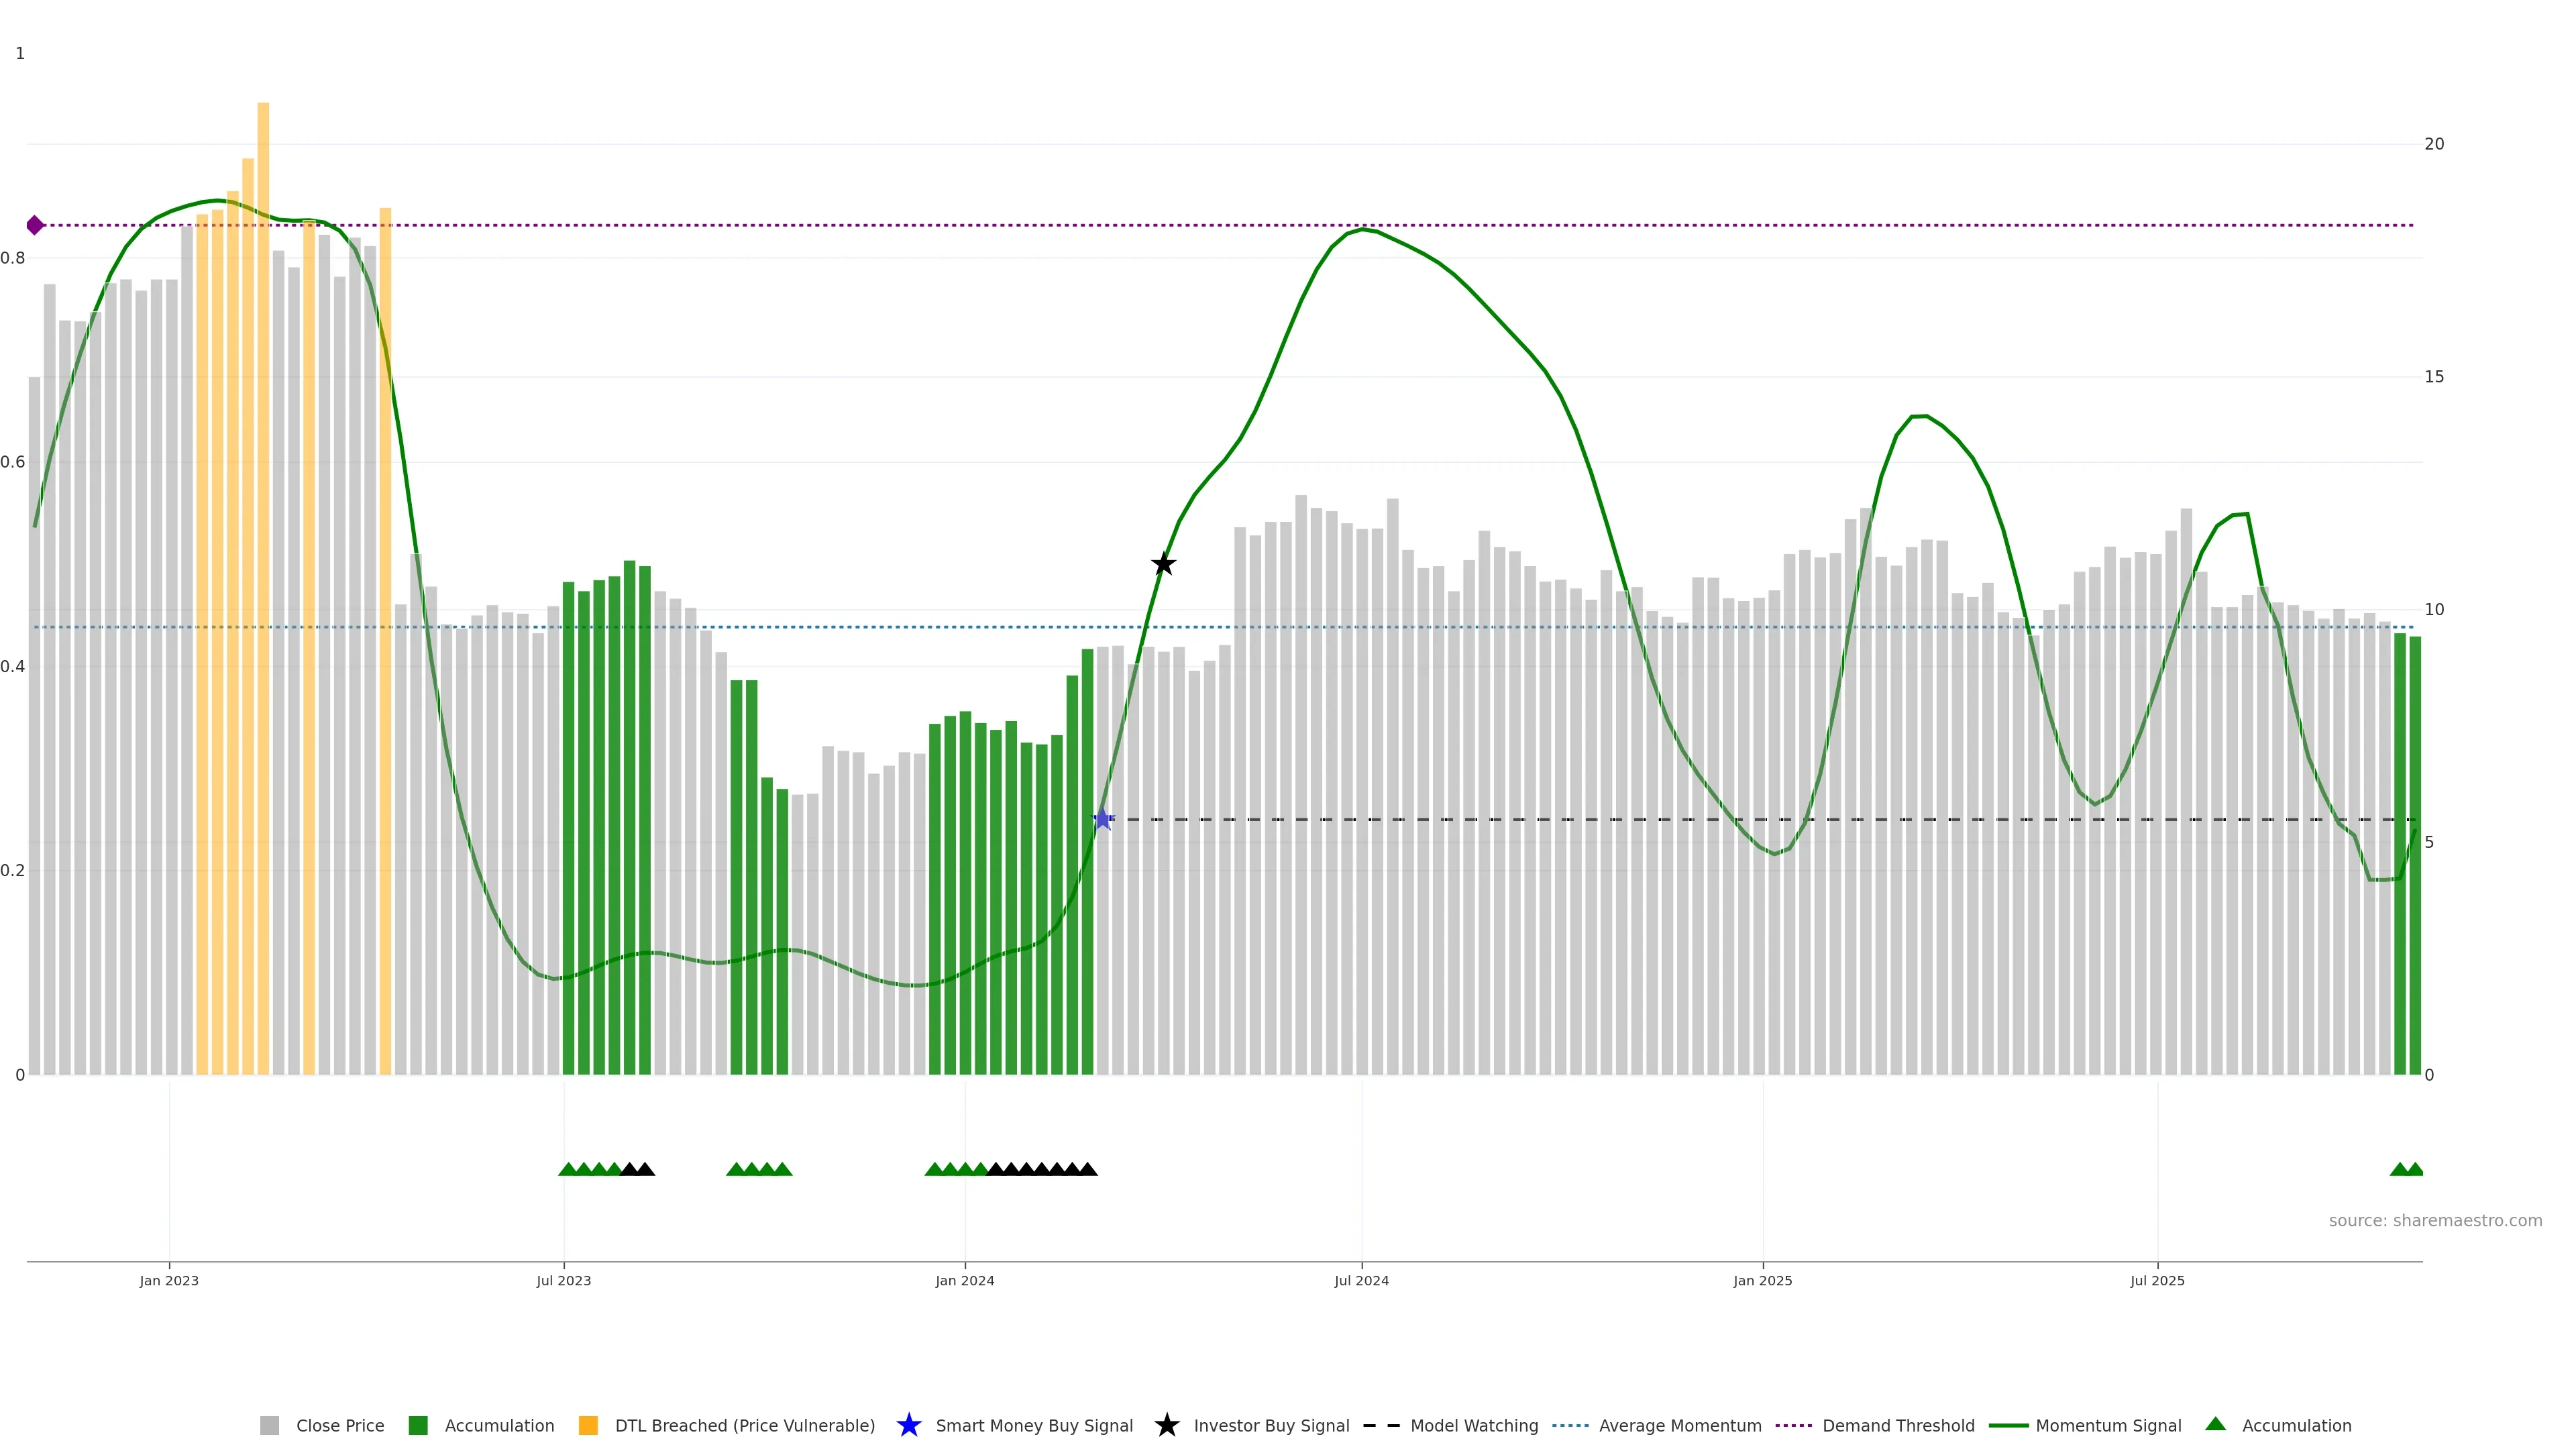Click blue star icon in legend
This screenshot has height=1449, width=2576.
pos(908,1425)
